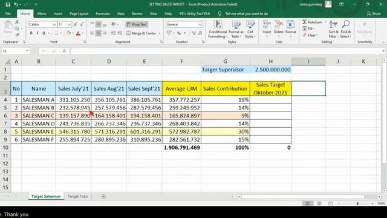
Task: Click the Comma Style icon
Action: pos(185,33)
